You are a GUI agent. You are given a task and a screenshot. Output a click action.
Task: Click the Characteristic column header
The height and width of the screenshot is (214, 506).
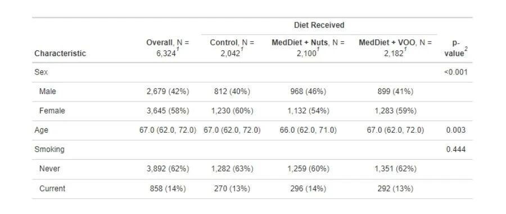point(60,53)
